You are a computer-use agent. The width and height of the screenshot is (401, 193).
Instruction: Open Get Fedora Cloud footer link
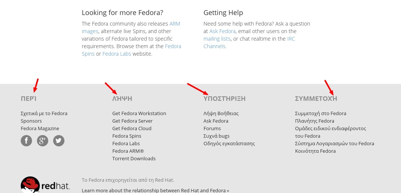tap(132, 128)
